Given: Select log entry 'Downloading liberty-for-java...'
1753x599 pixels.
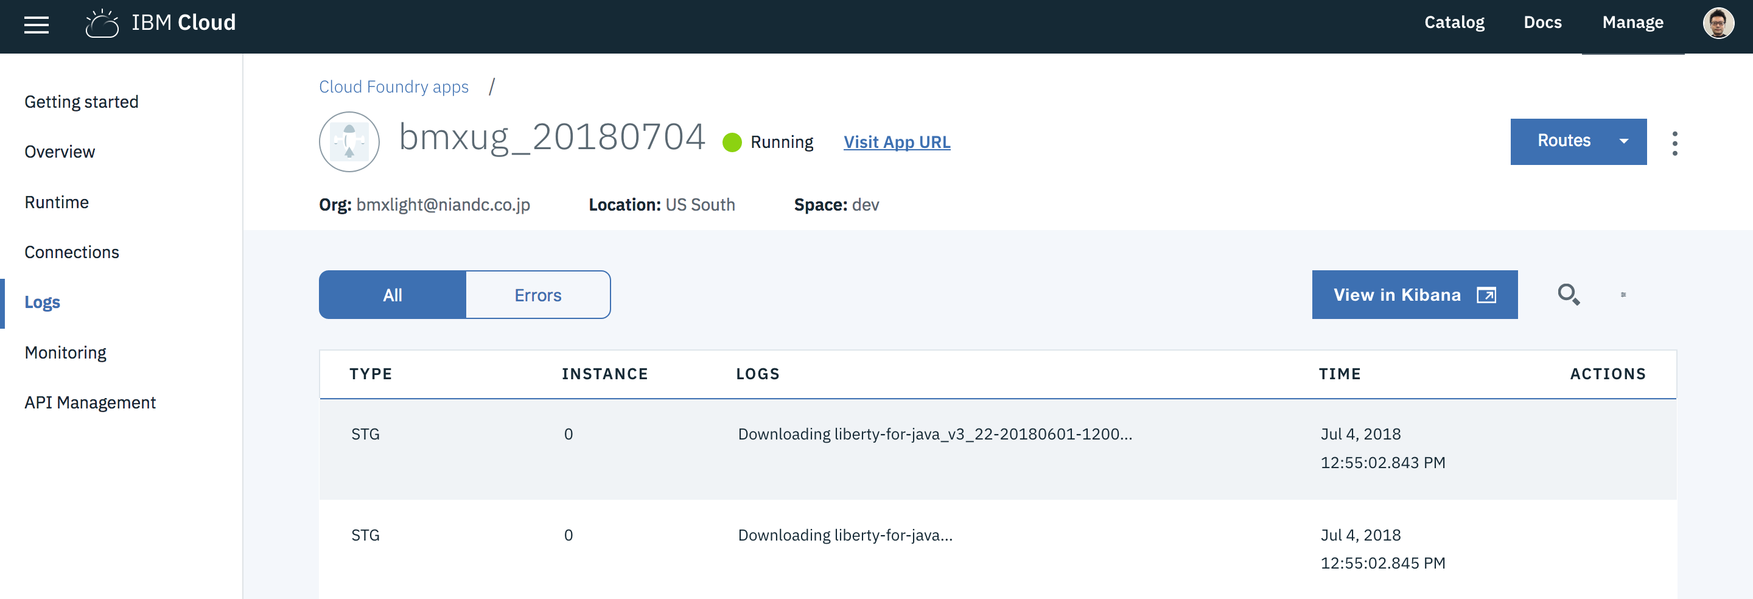Looking at the screenshot, I should (845, 535).
